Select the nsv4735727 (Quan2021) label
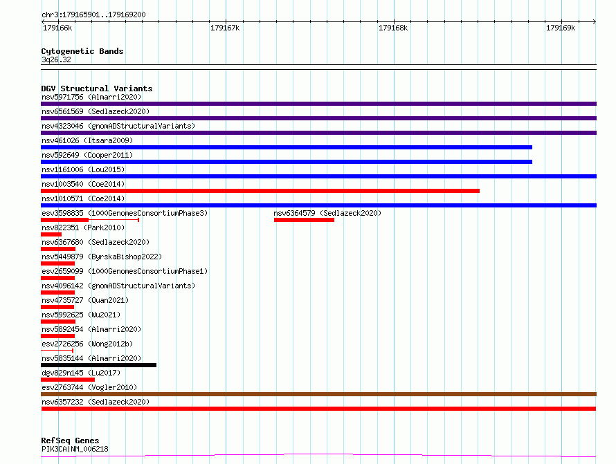The height and width of the screenshot is (464, 616). point(85,300)
